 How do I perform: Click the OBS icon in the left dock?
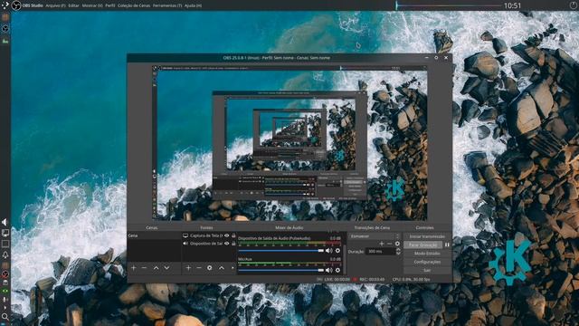click(5, 28)
